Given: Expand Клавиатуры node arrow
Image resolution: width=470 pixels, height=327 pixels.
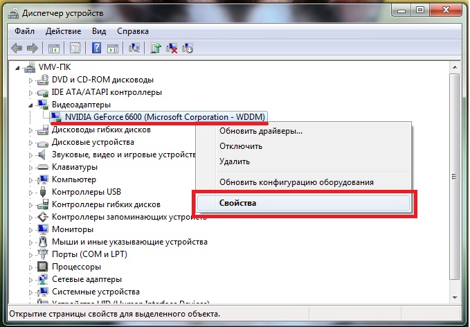Looking at the screenshot, I should tap(30, 168).
